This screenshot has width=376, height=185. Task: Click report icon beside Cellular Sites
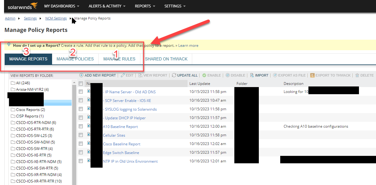coord(89,134)
